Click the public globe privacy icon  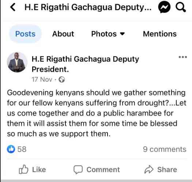[62, 79]
